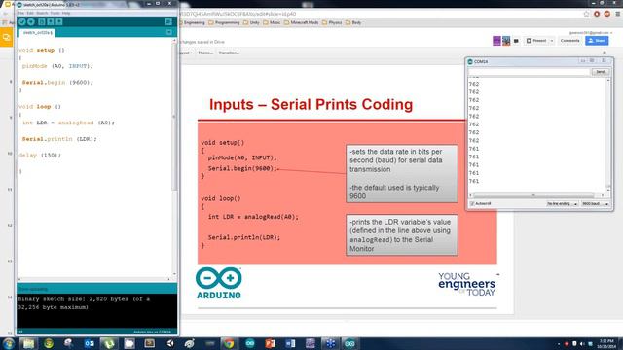Click the Verify button in Arduino toolbar
The width and height of the screenshot is (623, 350).
[x=22, y=21]
